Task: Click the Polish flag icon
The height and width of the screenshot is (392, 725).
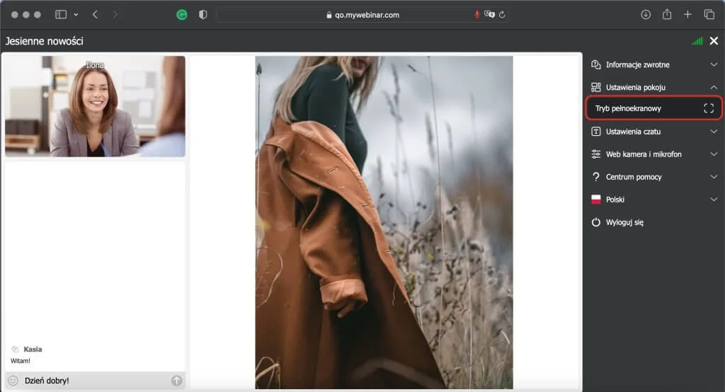Action: coord(596,200)
